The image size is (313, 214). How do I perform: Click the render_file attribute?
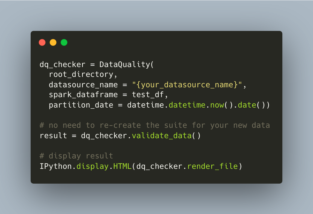pos(212,166)
